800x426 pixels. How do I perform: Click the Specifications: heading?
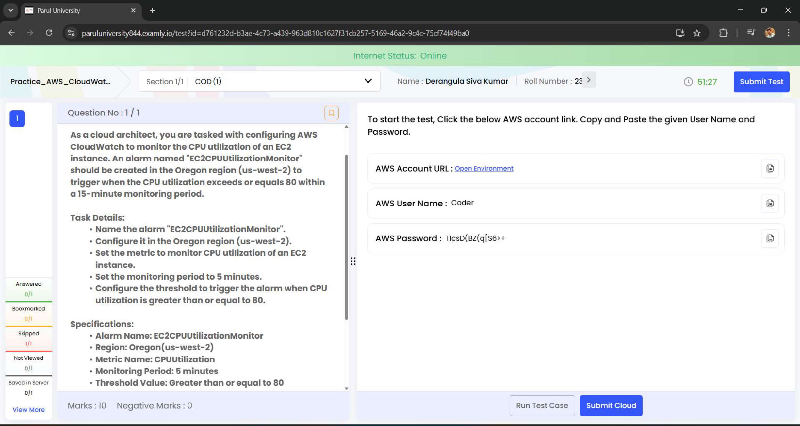coord(102,324)
